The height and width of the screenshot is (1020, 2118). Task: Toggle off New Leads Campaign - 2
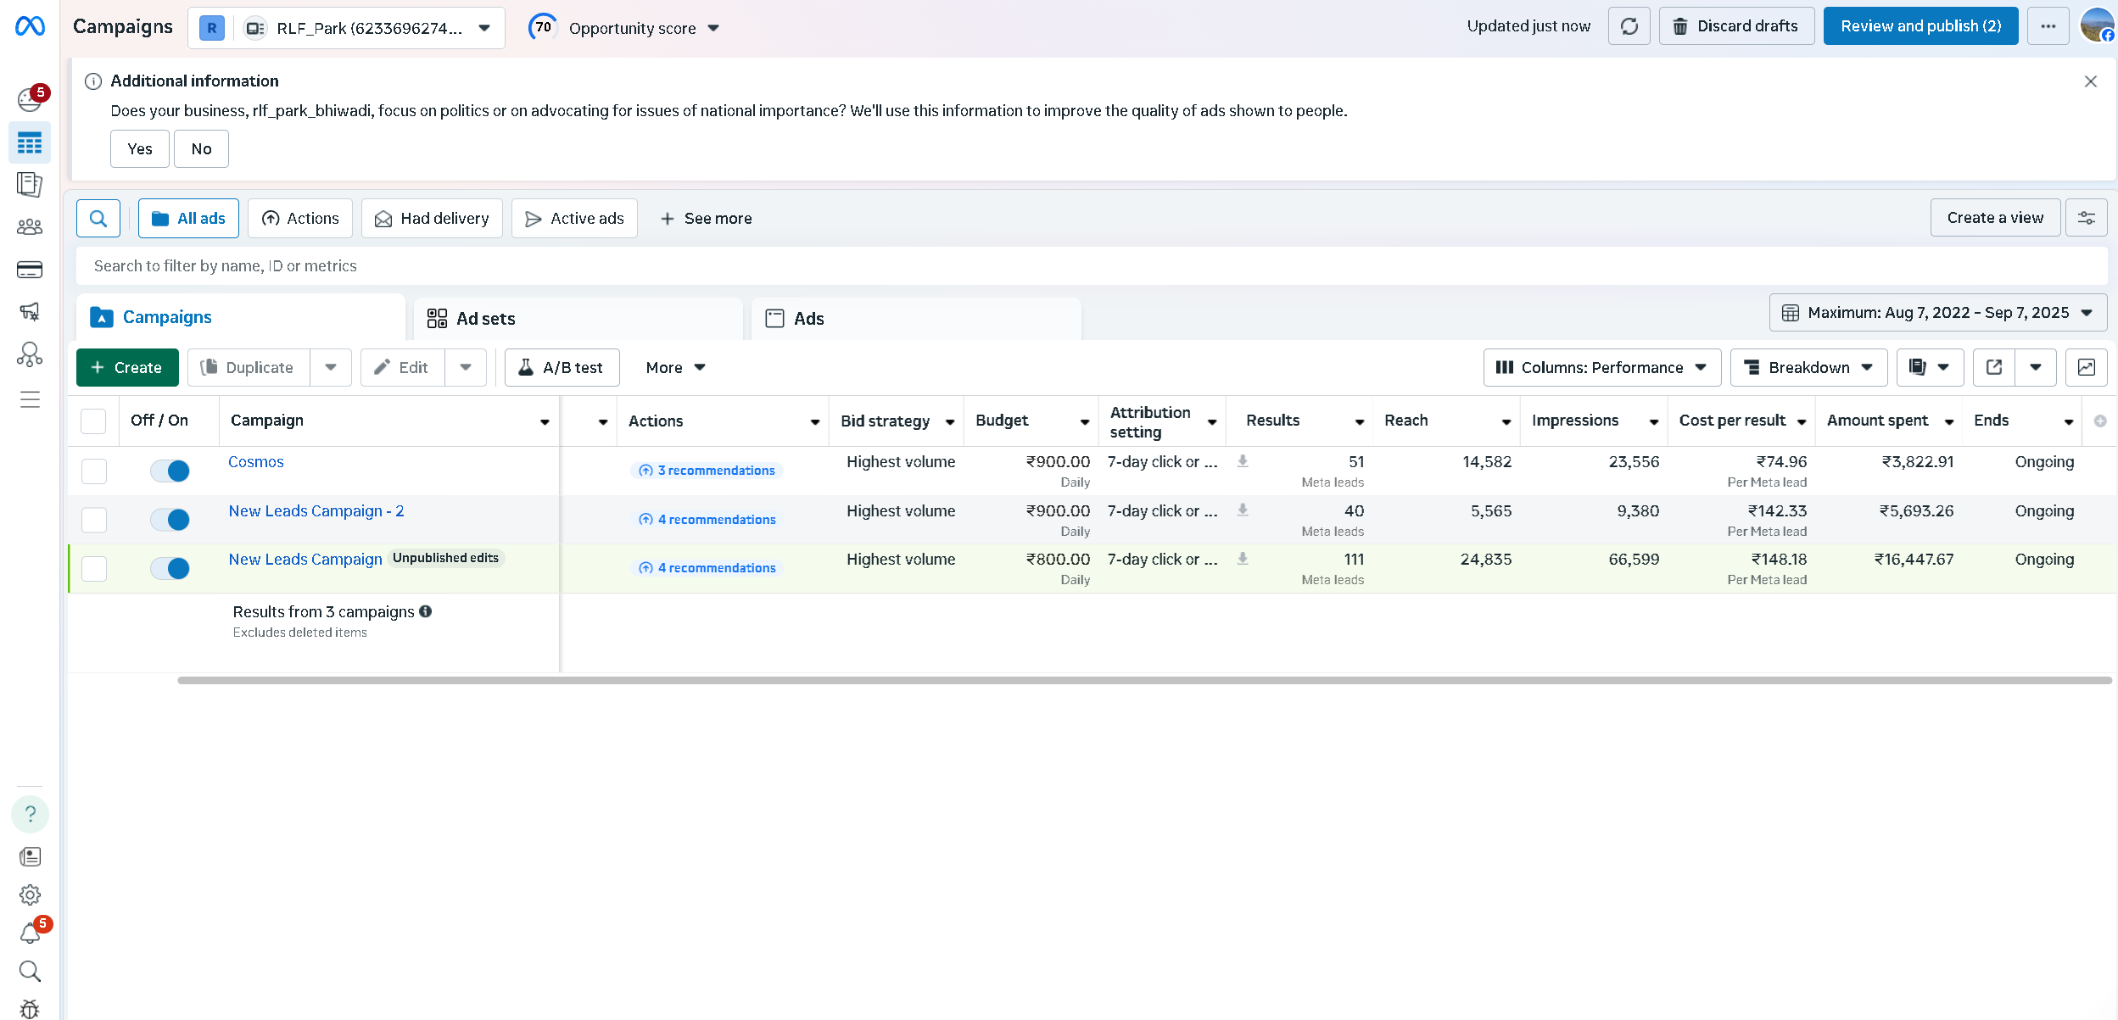click(x=170, y=520)
